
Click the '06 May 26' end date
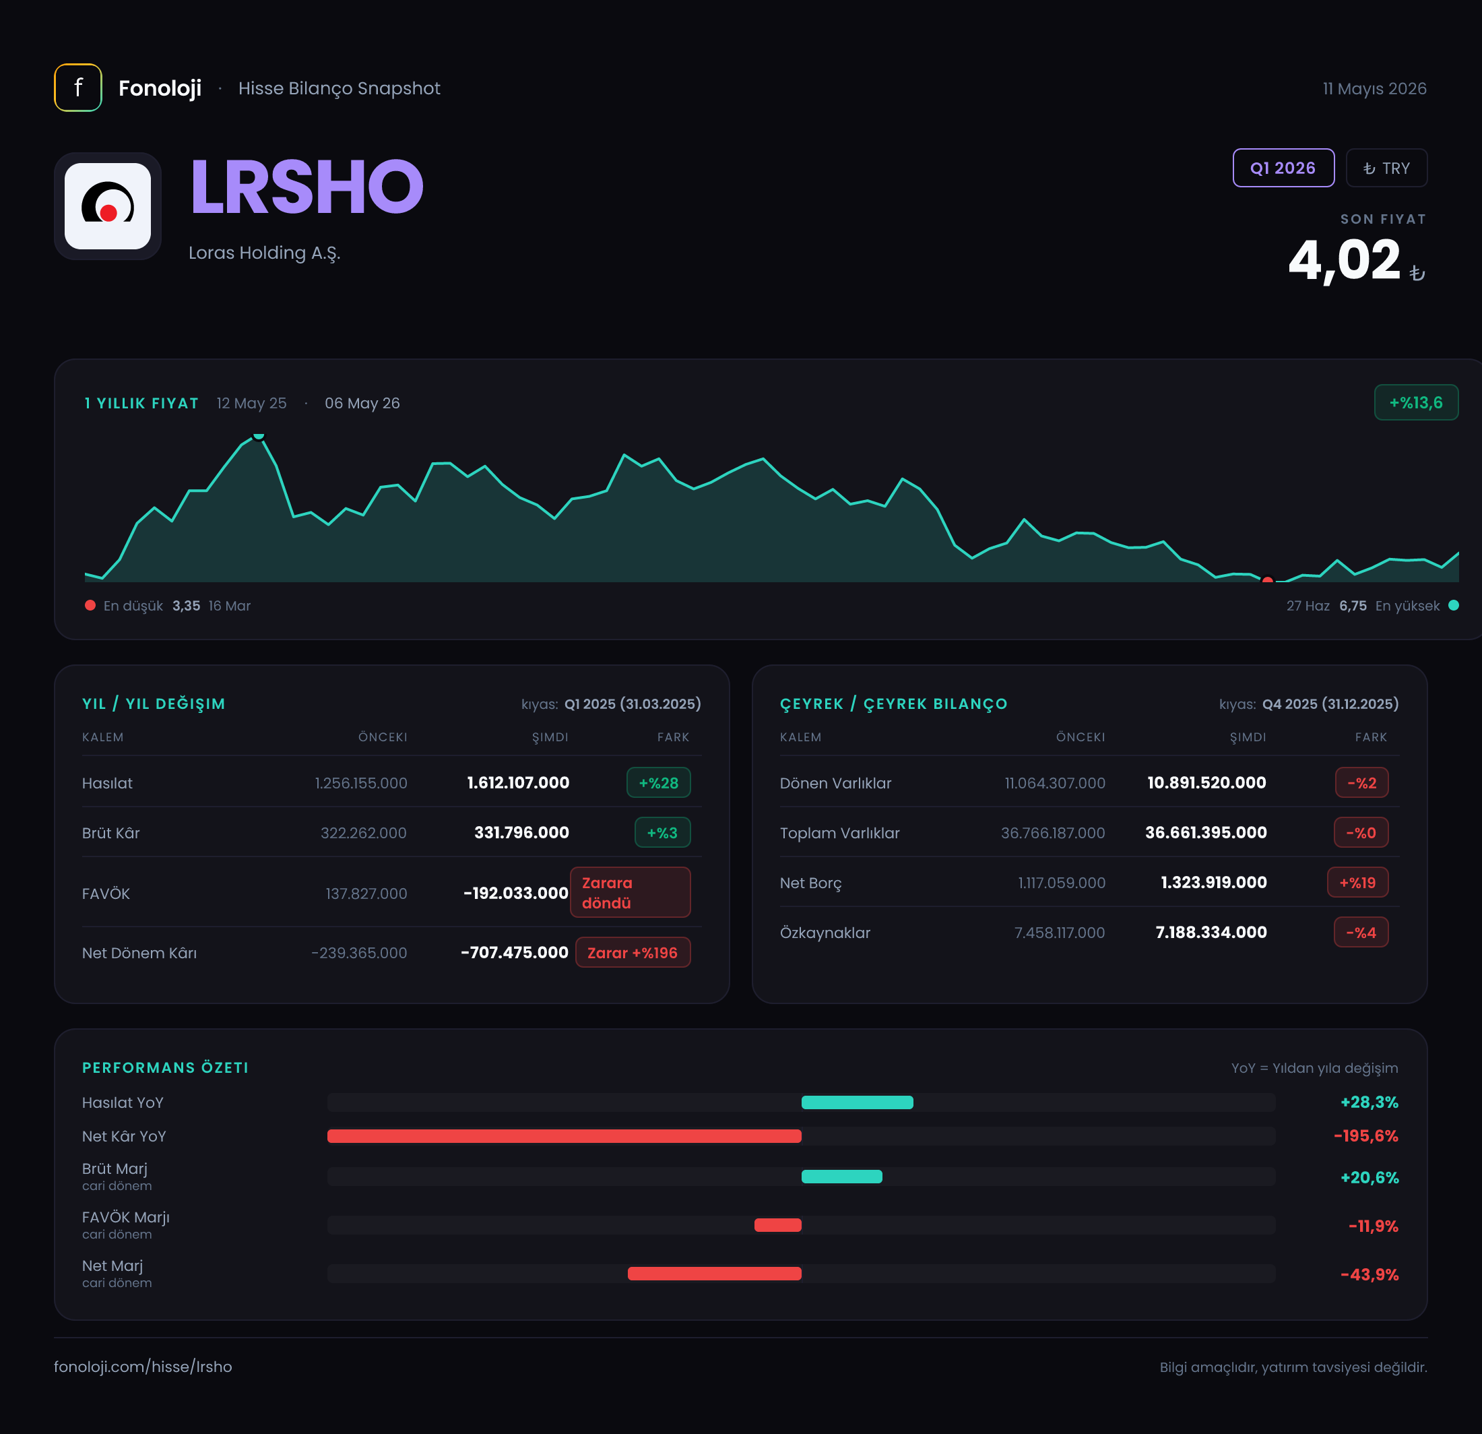362,403
